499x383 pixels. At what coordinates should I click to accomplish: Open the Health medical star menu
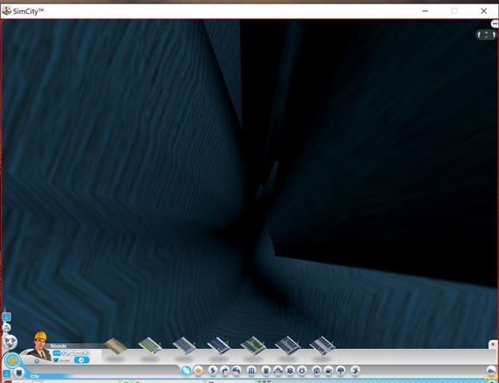coord(290,371)
